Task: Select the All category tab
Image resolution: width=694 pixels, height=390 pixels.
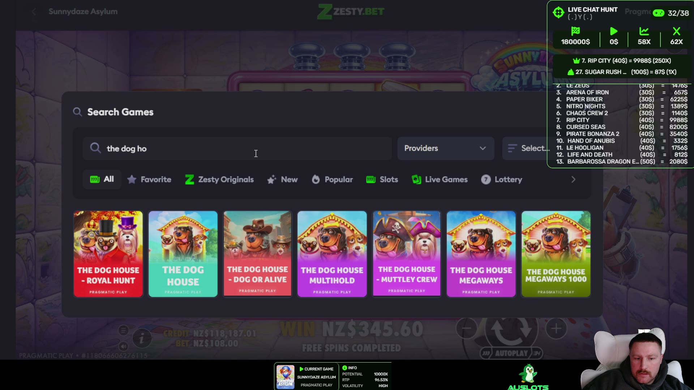Action: click(x=102, y=179)
